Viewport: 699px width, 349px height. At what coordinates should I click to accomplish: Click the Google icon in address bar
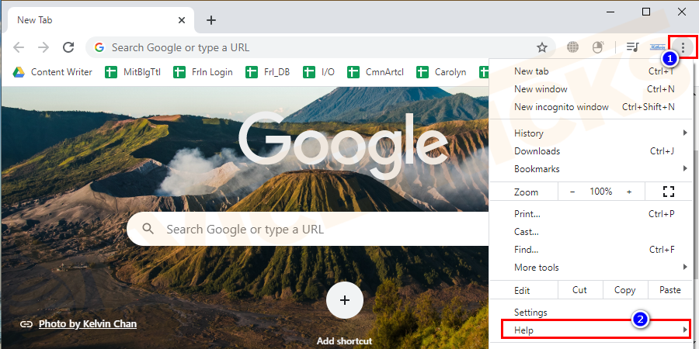pyautogui.click(x=99, y=47)
